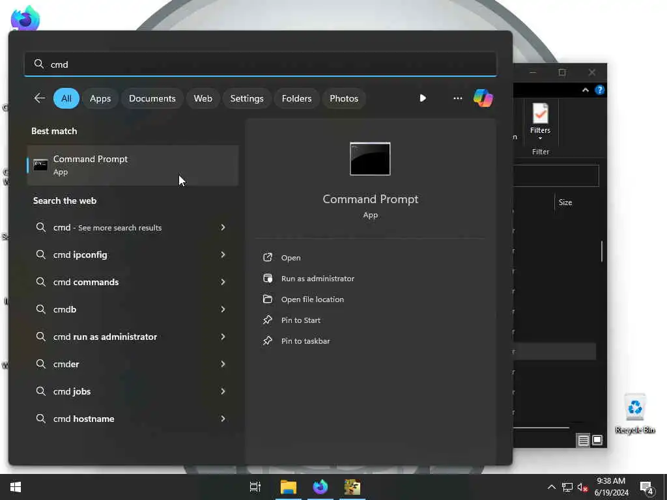Switch to the Photos filter tab
Screen dimensions: 667x500
[344, 98]
